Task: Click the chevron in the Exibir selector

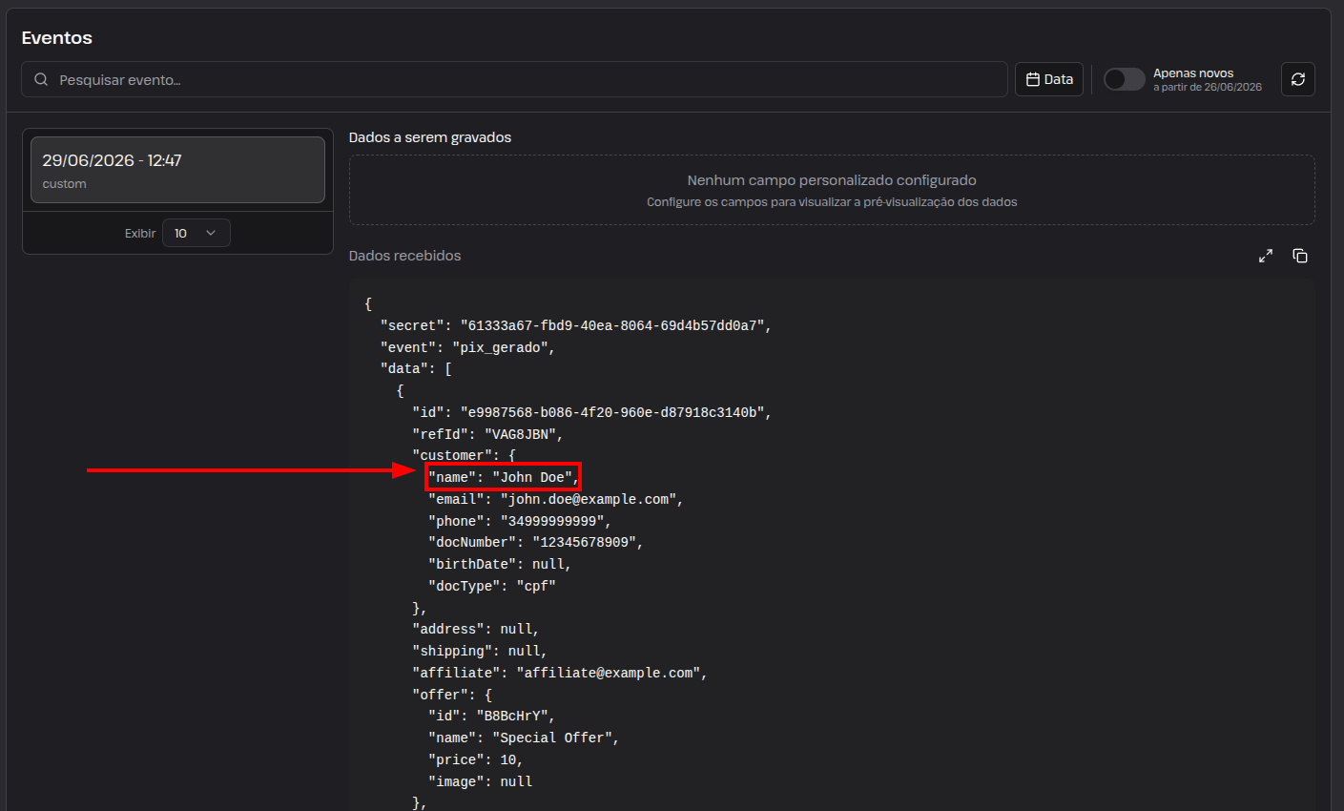Action: click(211, 233)
